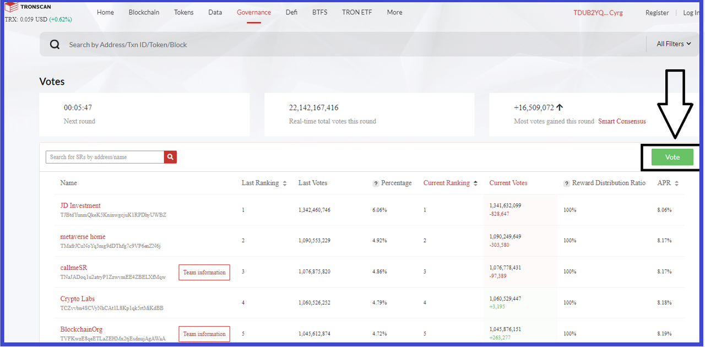Click last votes value 1,090,553,229

[314, 241]
